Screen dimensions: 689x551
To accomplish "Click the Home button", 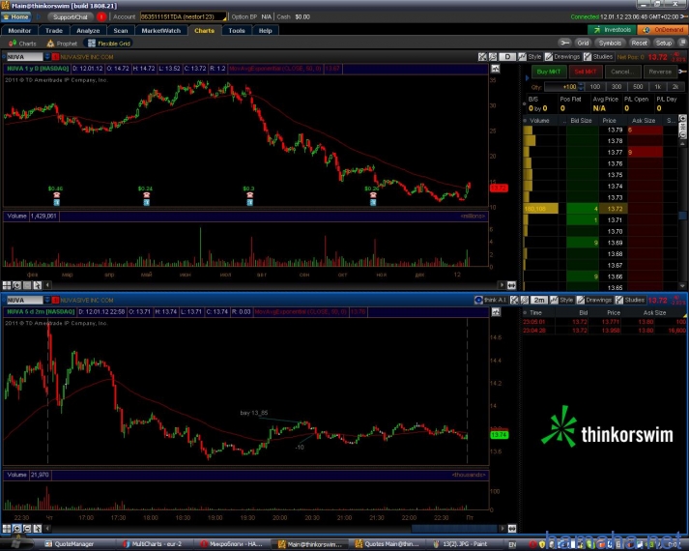I will (16, 16).
